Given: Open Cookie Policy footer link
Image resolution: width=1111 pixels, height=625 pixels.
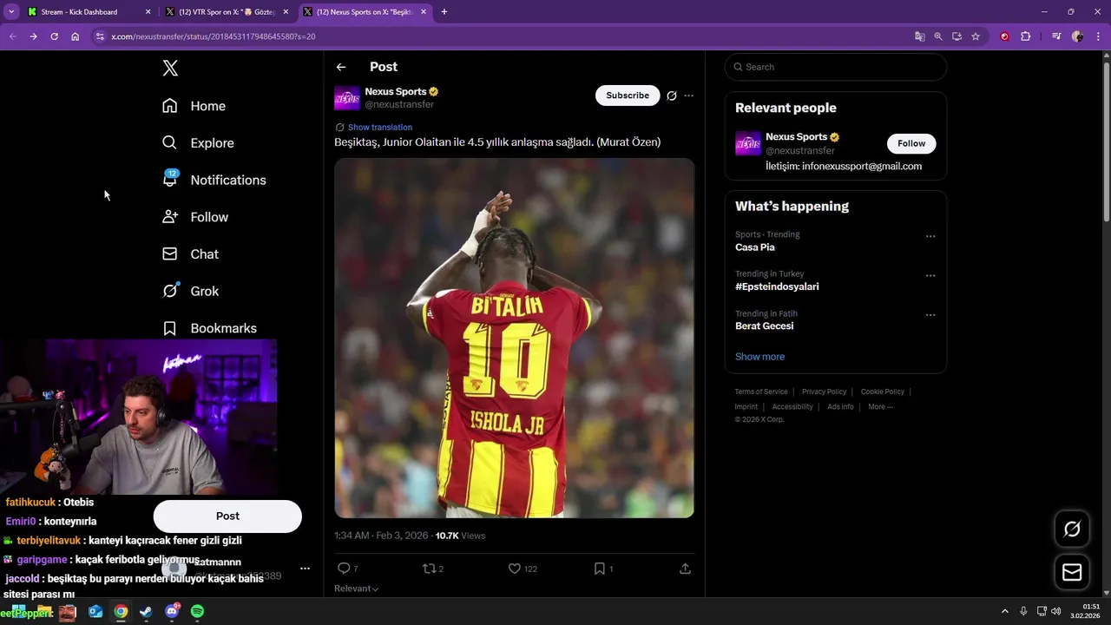Looking at the screenshot, I should 883,391.
